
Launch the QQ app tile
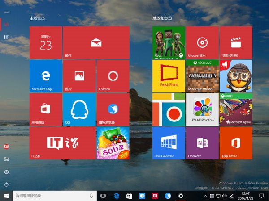79,109
